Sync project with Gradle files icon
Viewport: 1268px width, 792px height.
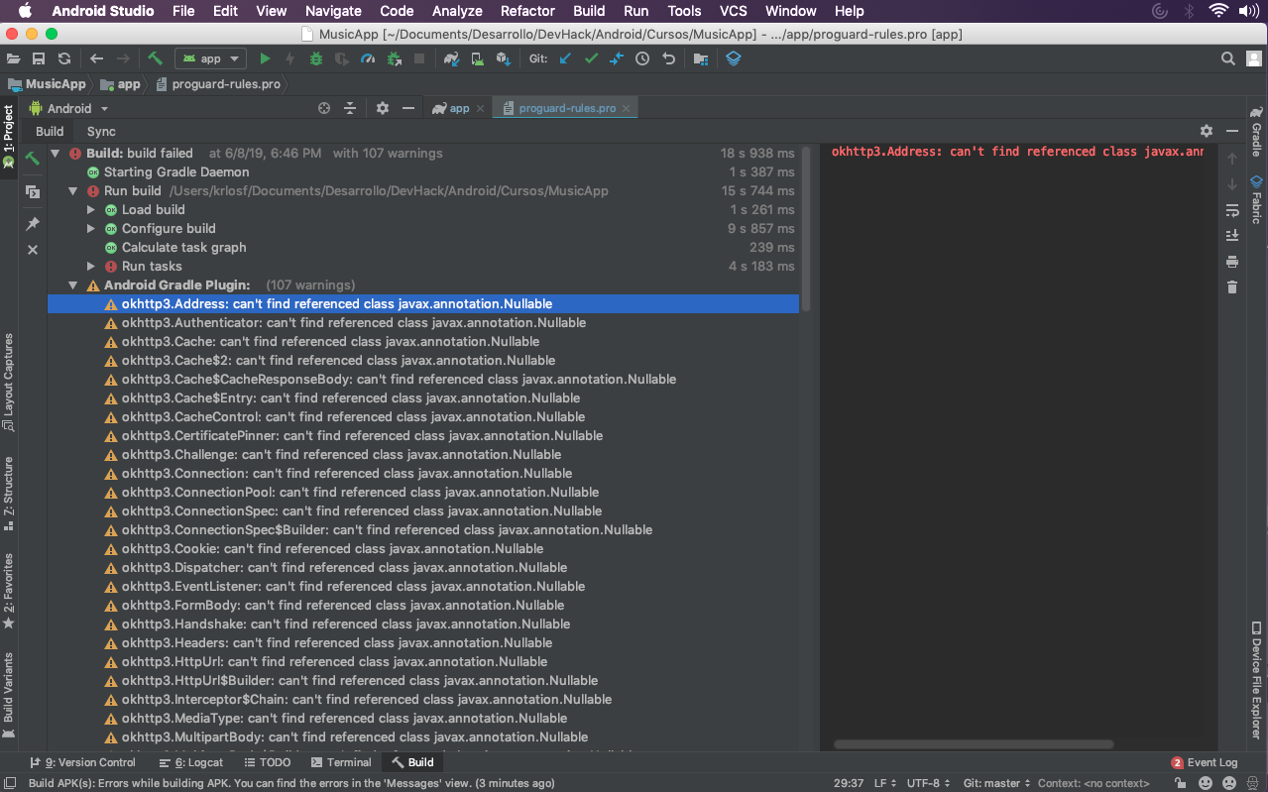coord(452,59)
